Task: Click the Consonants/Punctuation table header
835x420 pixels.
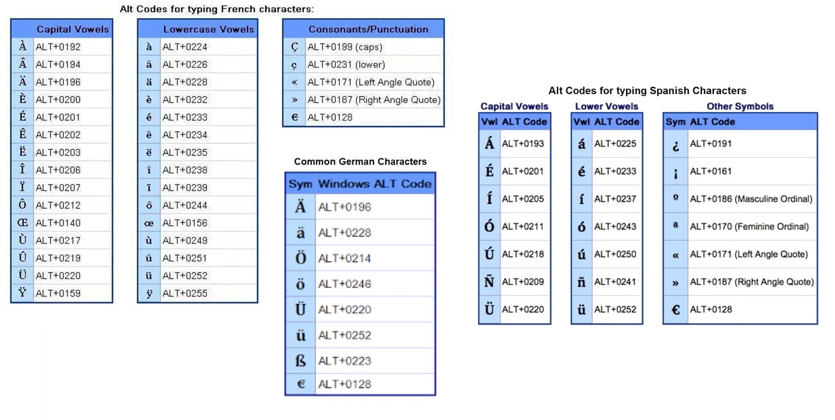Action: pos(368,29)
